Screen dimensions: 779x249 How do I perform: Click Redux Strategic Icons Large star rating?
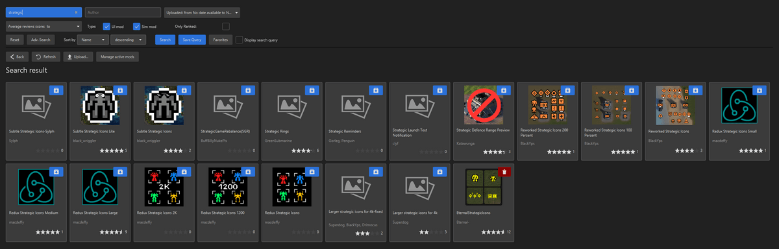[x=110, y=232]
